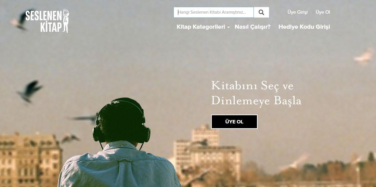Click the mascot figure in the logo
376x187 pixels.
click(x=66, y=21)
